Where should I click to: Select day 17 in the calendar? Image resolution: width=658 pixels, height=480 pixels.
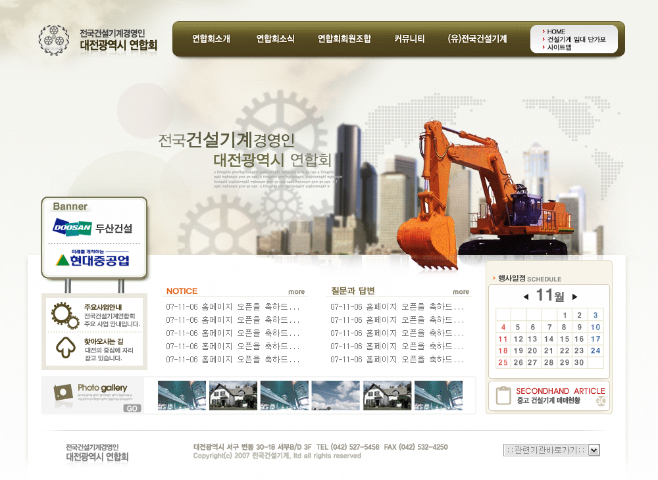click(595, 339)
